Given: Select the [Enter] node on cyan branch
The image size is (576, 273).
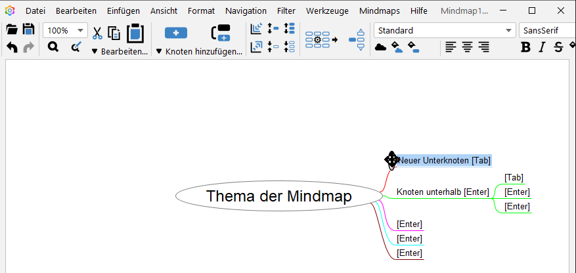Looking at the screenshot, I should (x=409, y=238).
